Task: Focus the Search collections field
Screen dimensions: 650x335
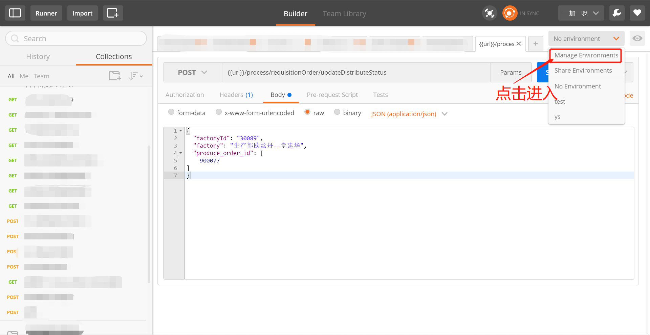Action: click(x=76, y=38)
